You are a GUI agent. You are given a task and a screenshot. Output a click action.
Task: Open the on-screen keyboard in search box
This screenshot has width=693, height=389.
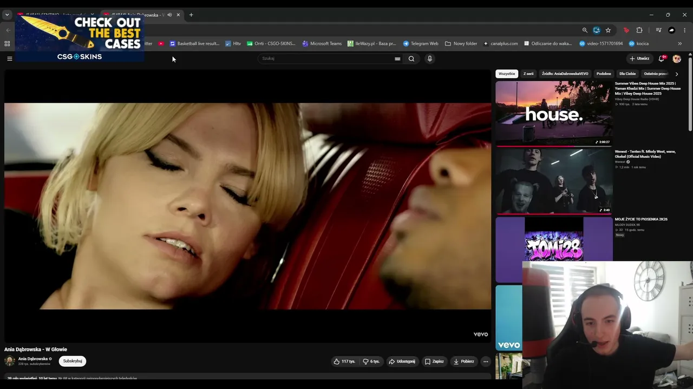click(x=397, y=59)
